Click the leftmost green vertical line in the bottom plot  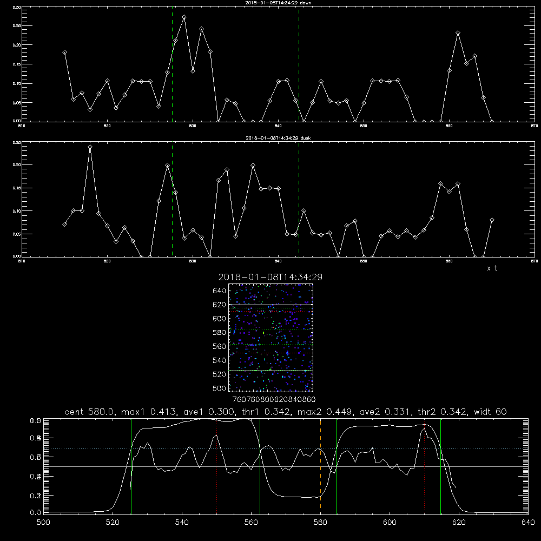pyautogui.click(x=131, y=466)
